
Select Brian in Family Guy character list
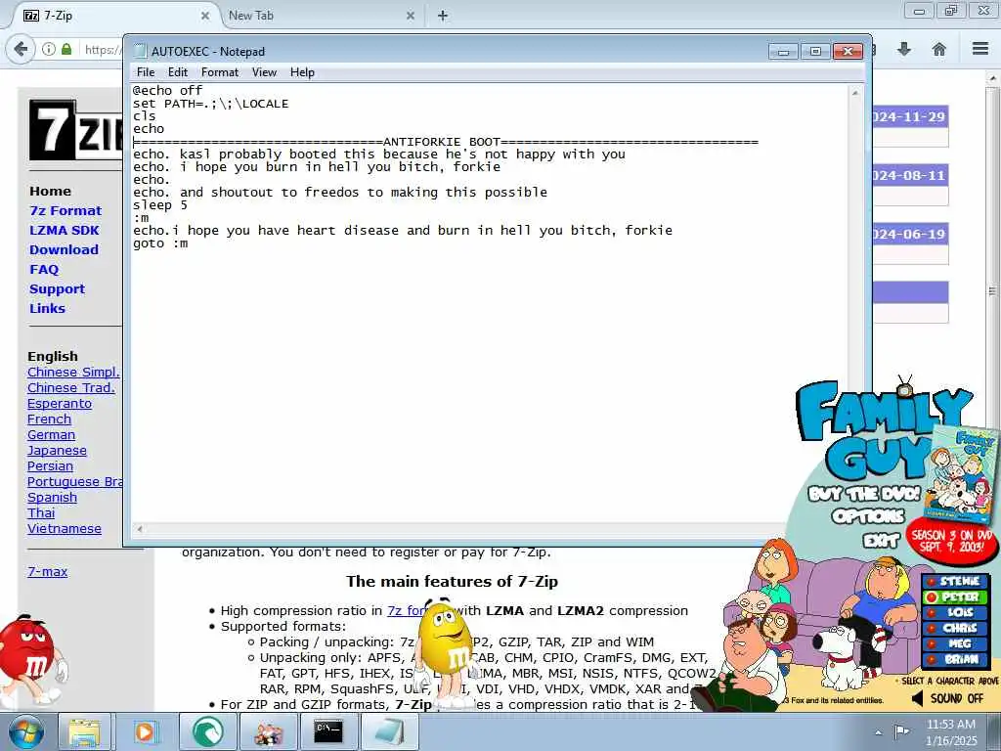tap(955, 660)
